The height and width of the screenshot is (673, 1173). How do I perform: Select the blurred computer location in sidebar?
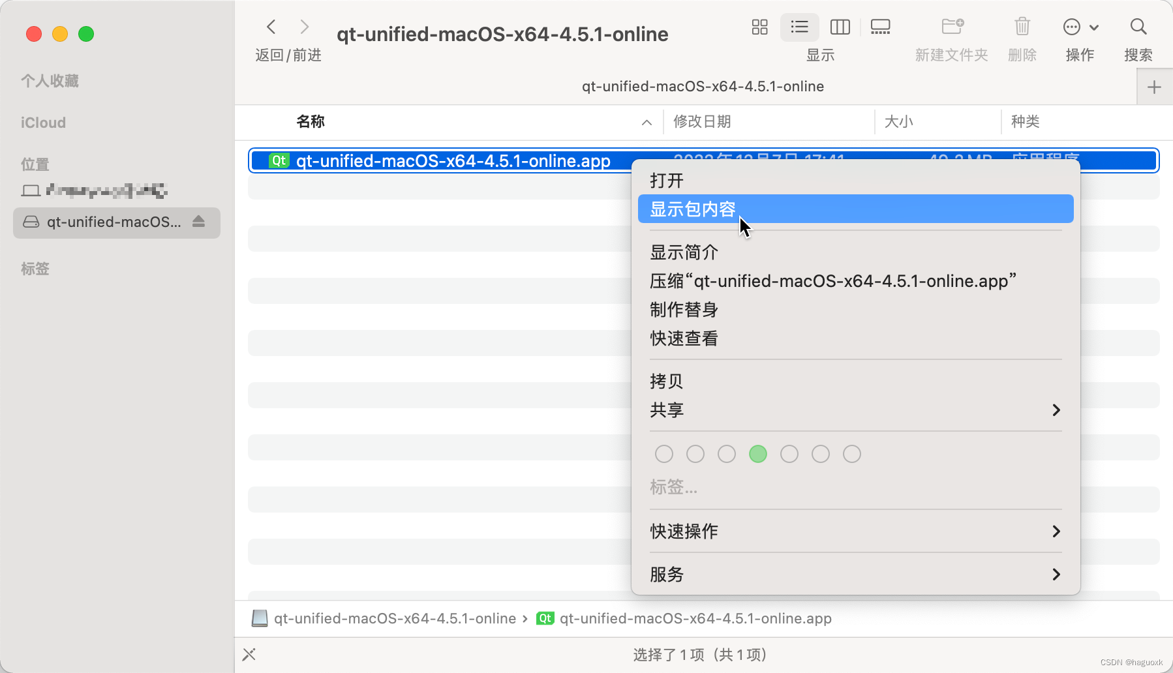pos(95,190)
